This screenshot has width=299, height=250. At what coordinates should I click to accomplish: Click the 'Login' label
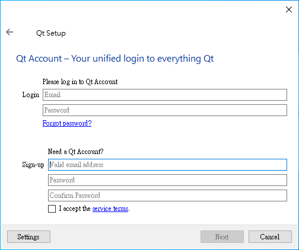pos(31,95)
